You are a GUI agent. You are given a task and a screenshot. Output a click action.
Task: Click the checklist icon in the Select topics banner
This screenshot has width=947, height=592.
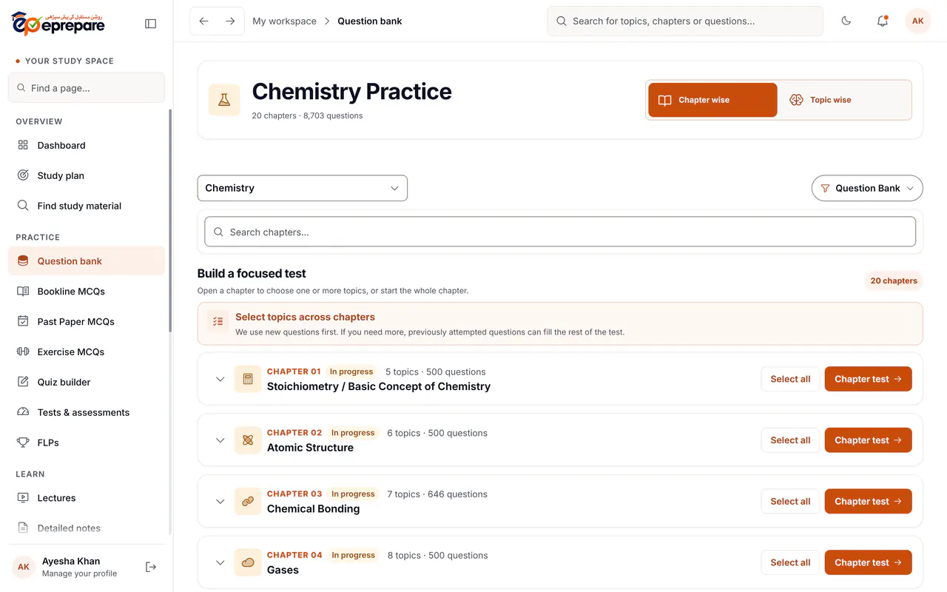[218, 322]
